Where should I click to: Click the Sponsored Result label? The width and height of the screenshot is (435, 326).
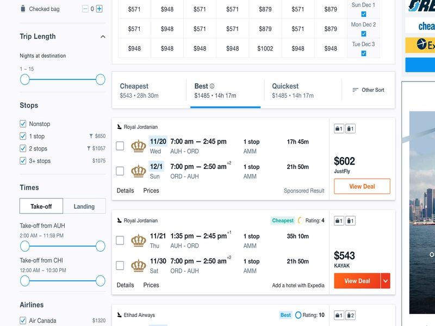[x=304, y=191]
